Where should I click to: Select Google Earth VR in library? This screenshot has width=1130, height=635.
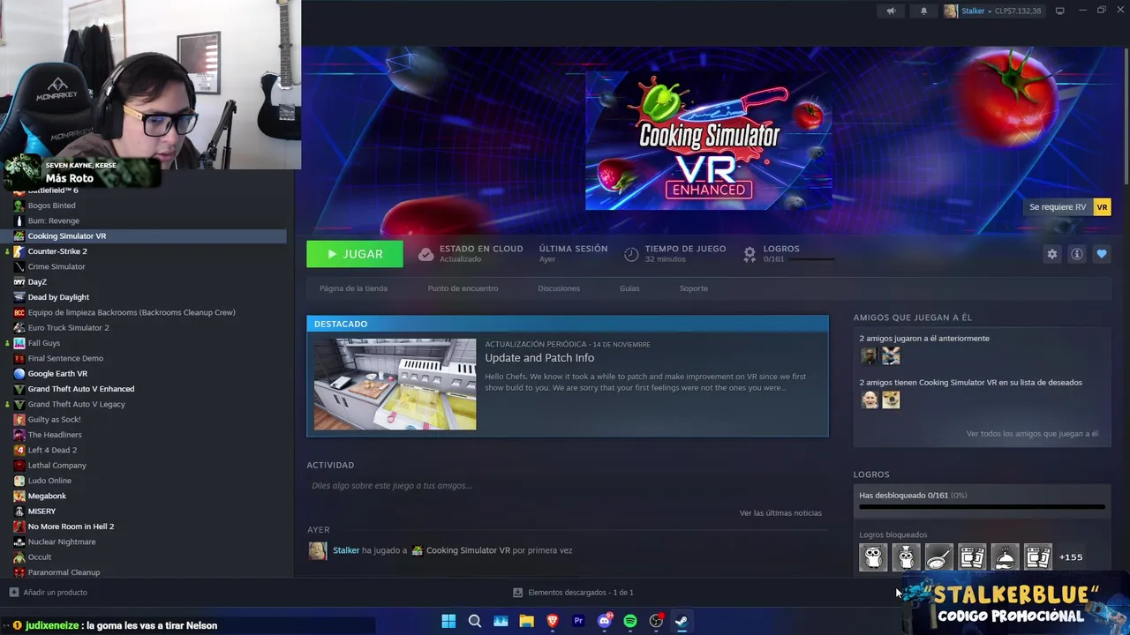pyautogui.click(x=57, y=374)
